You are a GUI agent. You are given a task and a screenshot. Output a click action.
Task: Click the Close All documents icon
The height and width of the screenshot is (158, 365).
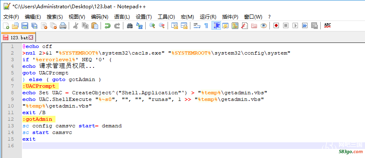coord(53,26)
